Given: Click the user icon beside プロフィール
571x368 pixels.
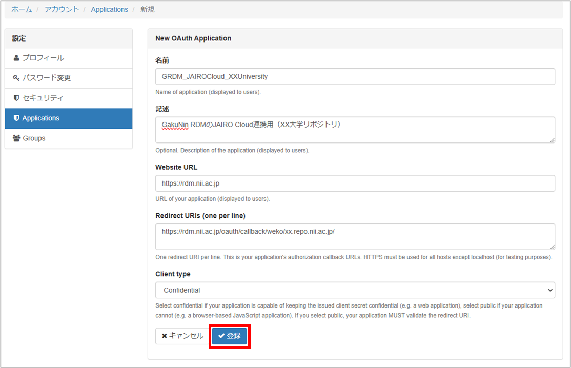Looking at the screenshot, I should [x=16, y=58].
